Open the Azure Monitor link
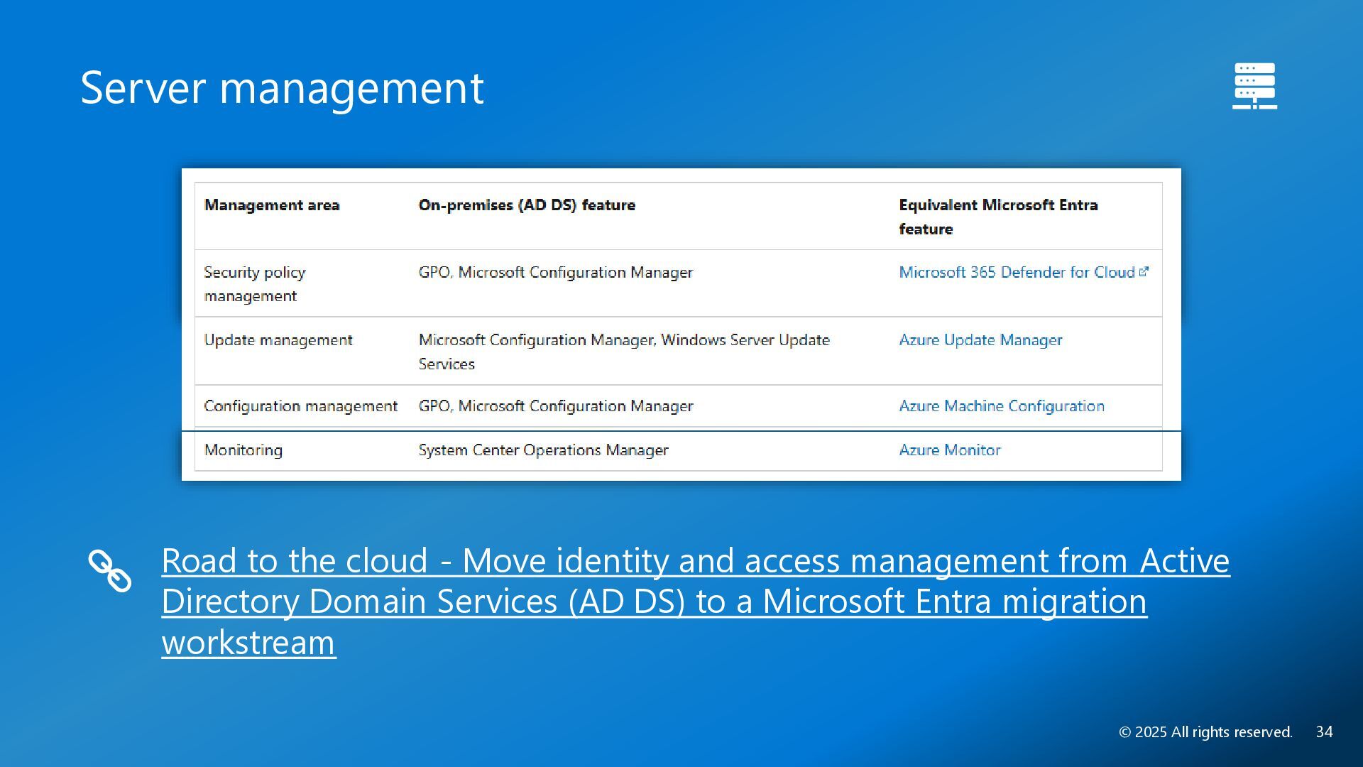Viewport: 1363px width, 767px height. pos(950,450)
